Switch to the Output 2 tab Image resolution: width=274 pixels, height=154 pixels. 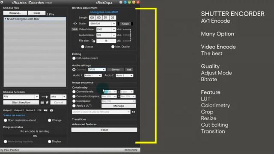19,110
